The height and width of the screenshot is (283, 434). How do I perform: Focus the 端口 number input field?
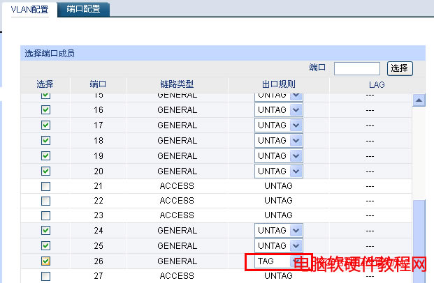(356, 68)
